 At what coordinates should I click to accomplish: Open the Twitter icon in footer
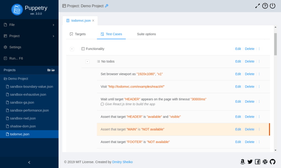click(250, 162)
